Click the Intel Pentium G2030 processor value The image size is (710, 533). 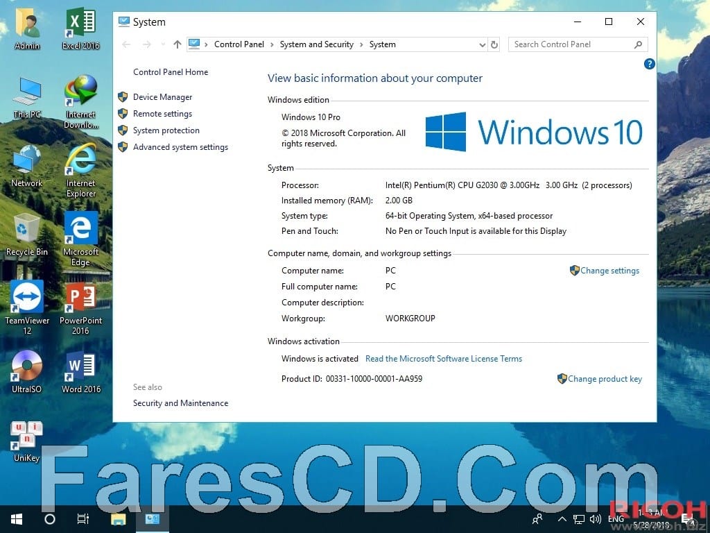click(x=508, y=185)
